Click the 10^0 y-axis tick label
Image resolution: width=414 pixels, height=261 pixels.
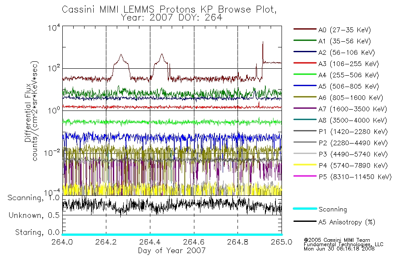click(54, 110)
